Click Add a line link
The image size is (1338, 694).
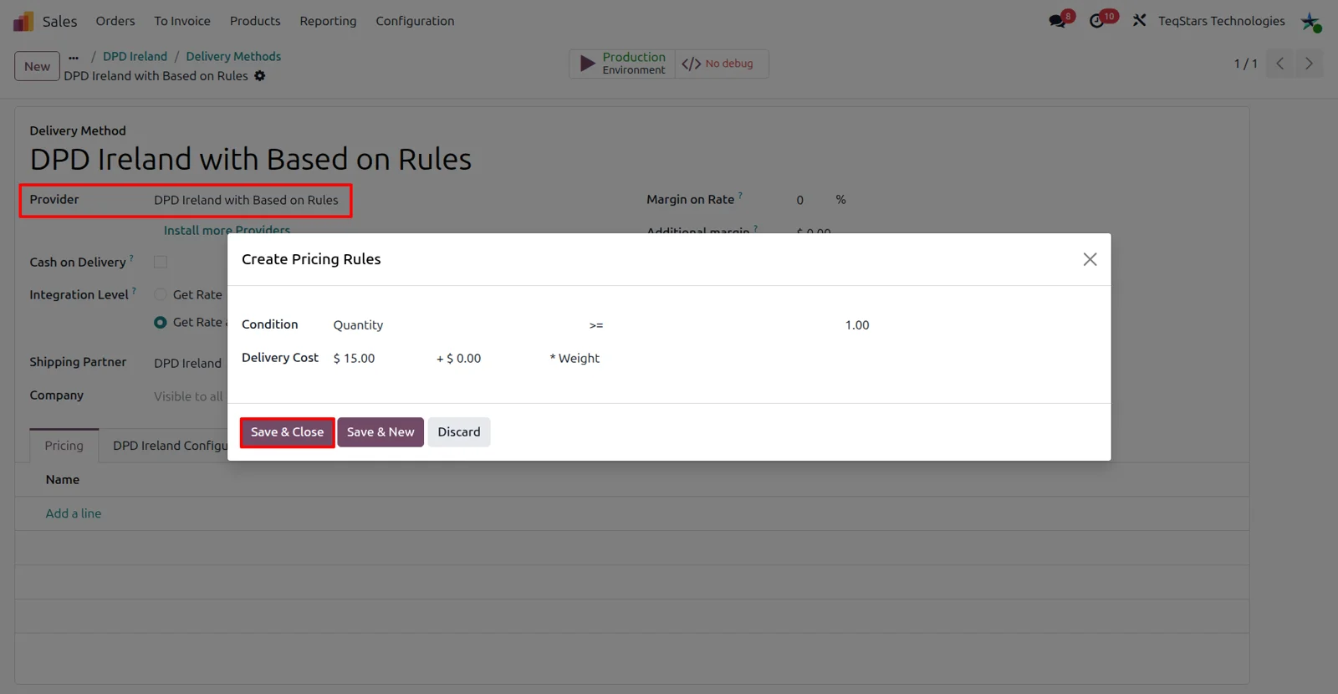(74, 513)
